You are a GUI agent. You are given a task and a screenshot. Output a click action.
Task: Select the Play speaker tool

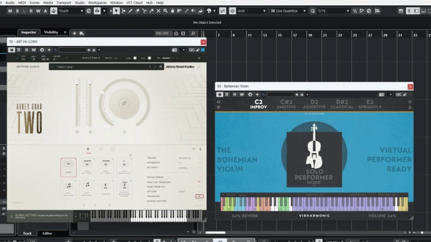(193, 11)
